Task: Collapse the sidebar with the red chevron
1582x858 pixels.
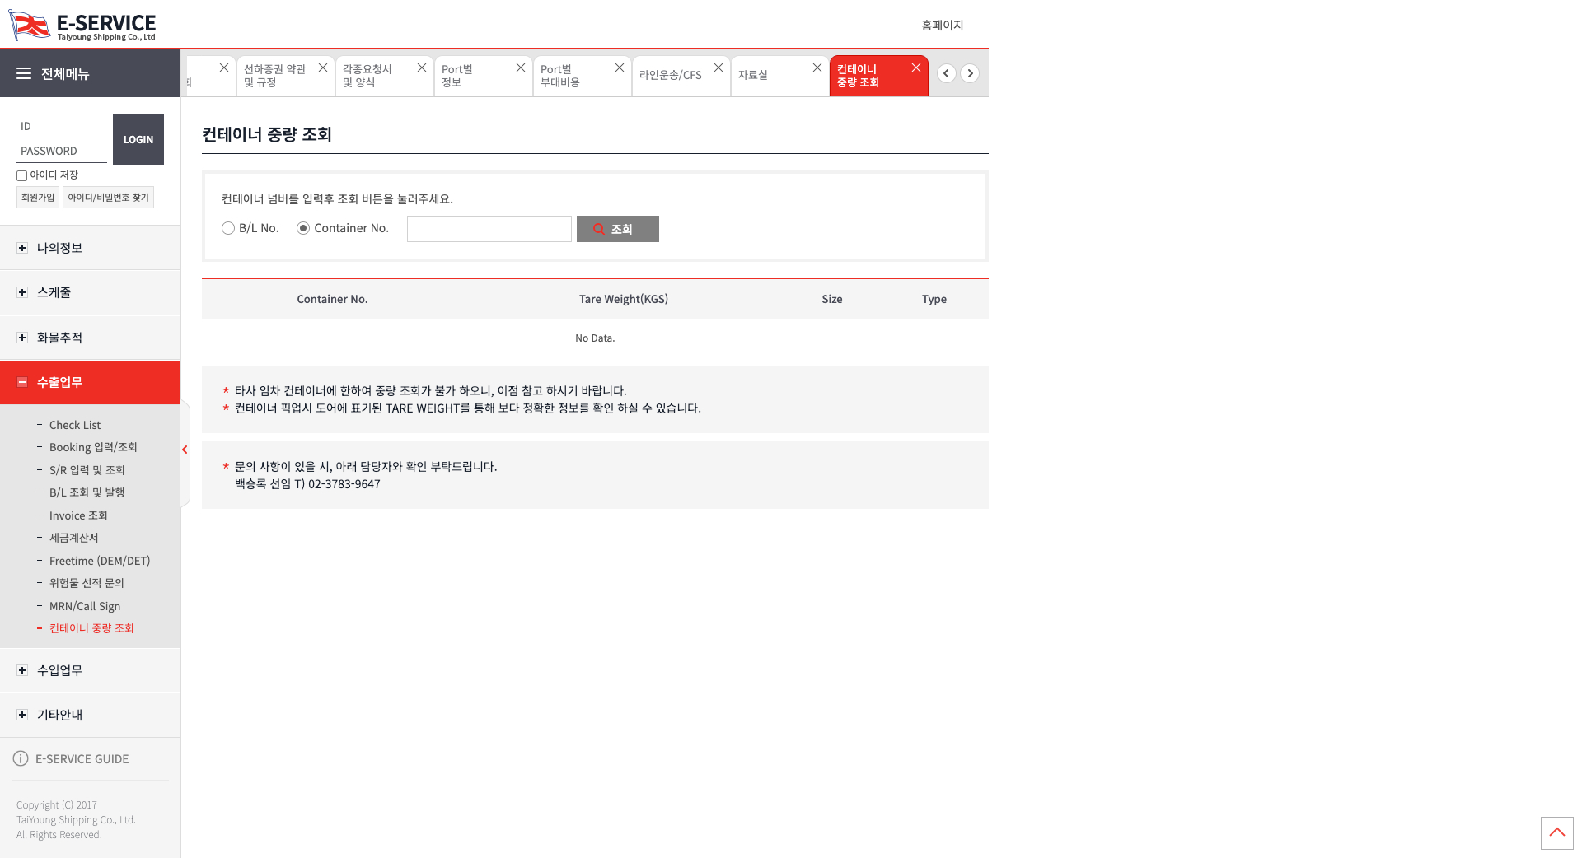Action: pyautogui.click(x=185, y=450)
